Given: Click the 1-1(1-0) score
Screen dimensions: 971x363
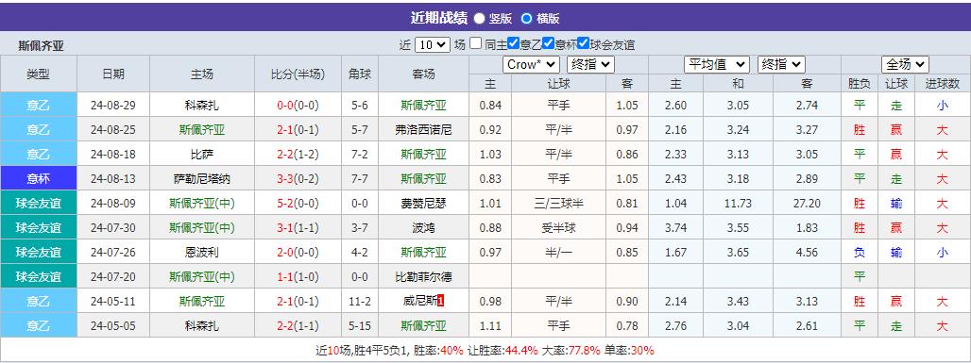Looking at the screenshot, I should click(x=298, y=277).
